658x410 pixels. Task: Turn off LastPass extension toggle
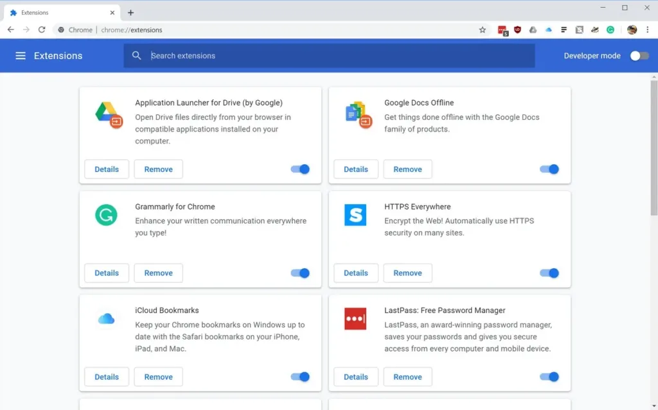tap(549, 377)
